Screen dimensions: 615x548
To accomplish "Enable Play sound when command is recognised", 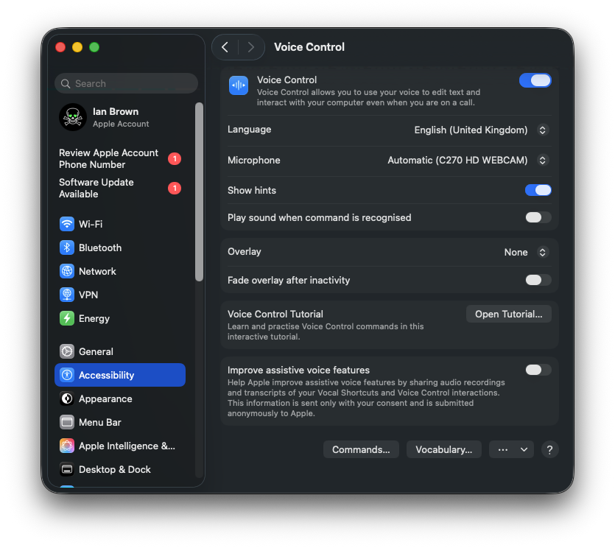I will coord(538,217).
